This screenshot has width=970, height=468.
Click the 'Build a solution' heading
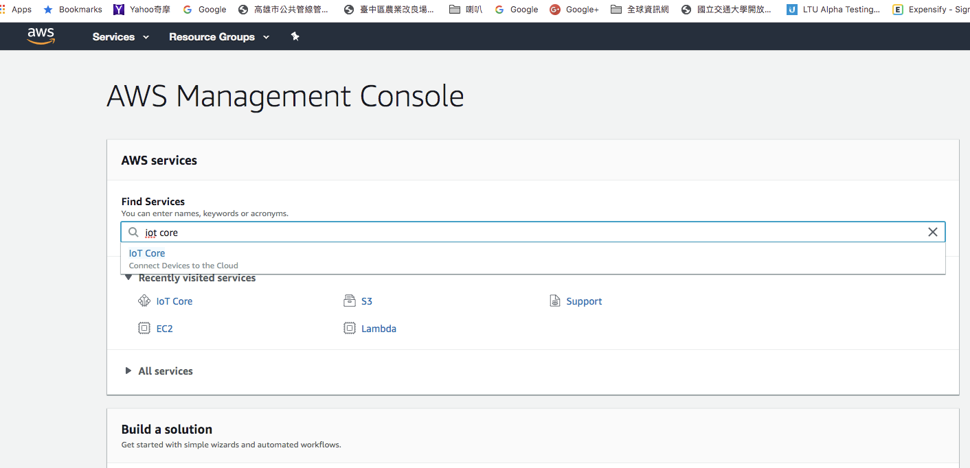[167, 430]
